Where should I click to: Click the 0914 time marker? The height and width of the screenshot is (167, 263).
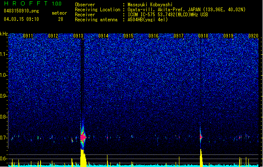[103, 36]
